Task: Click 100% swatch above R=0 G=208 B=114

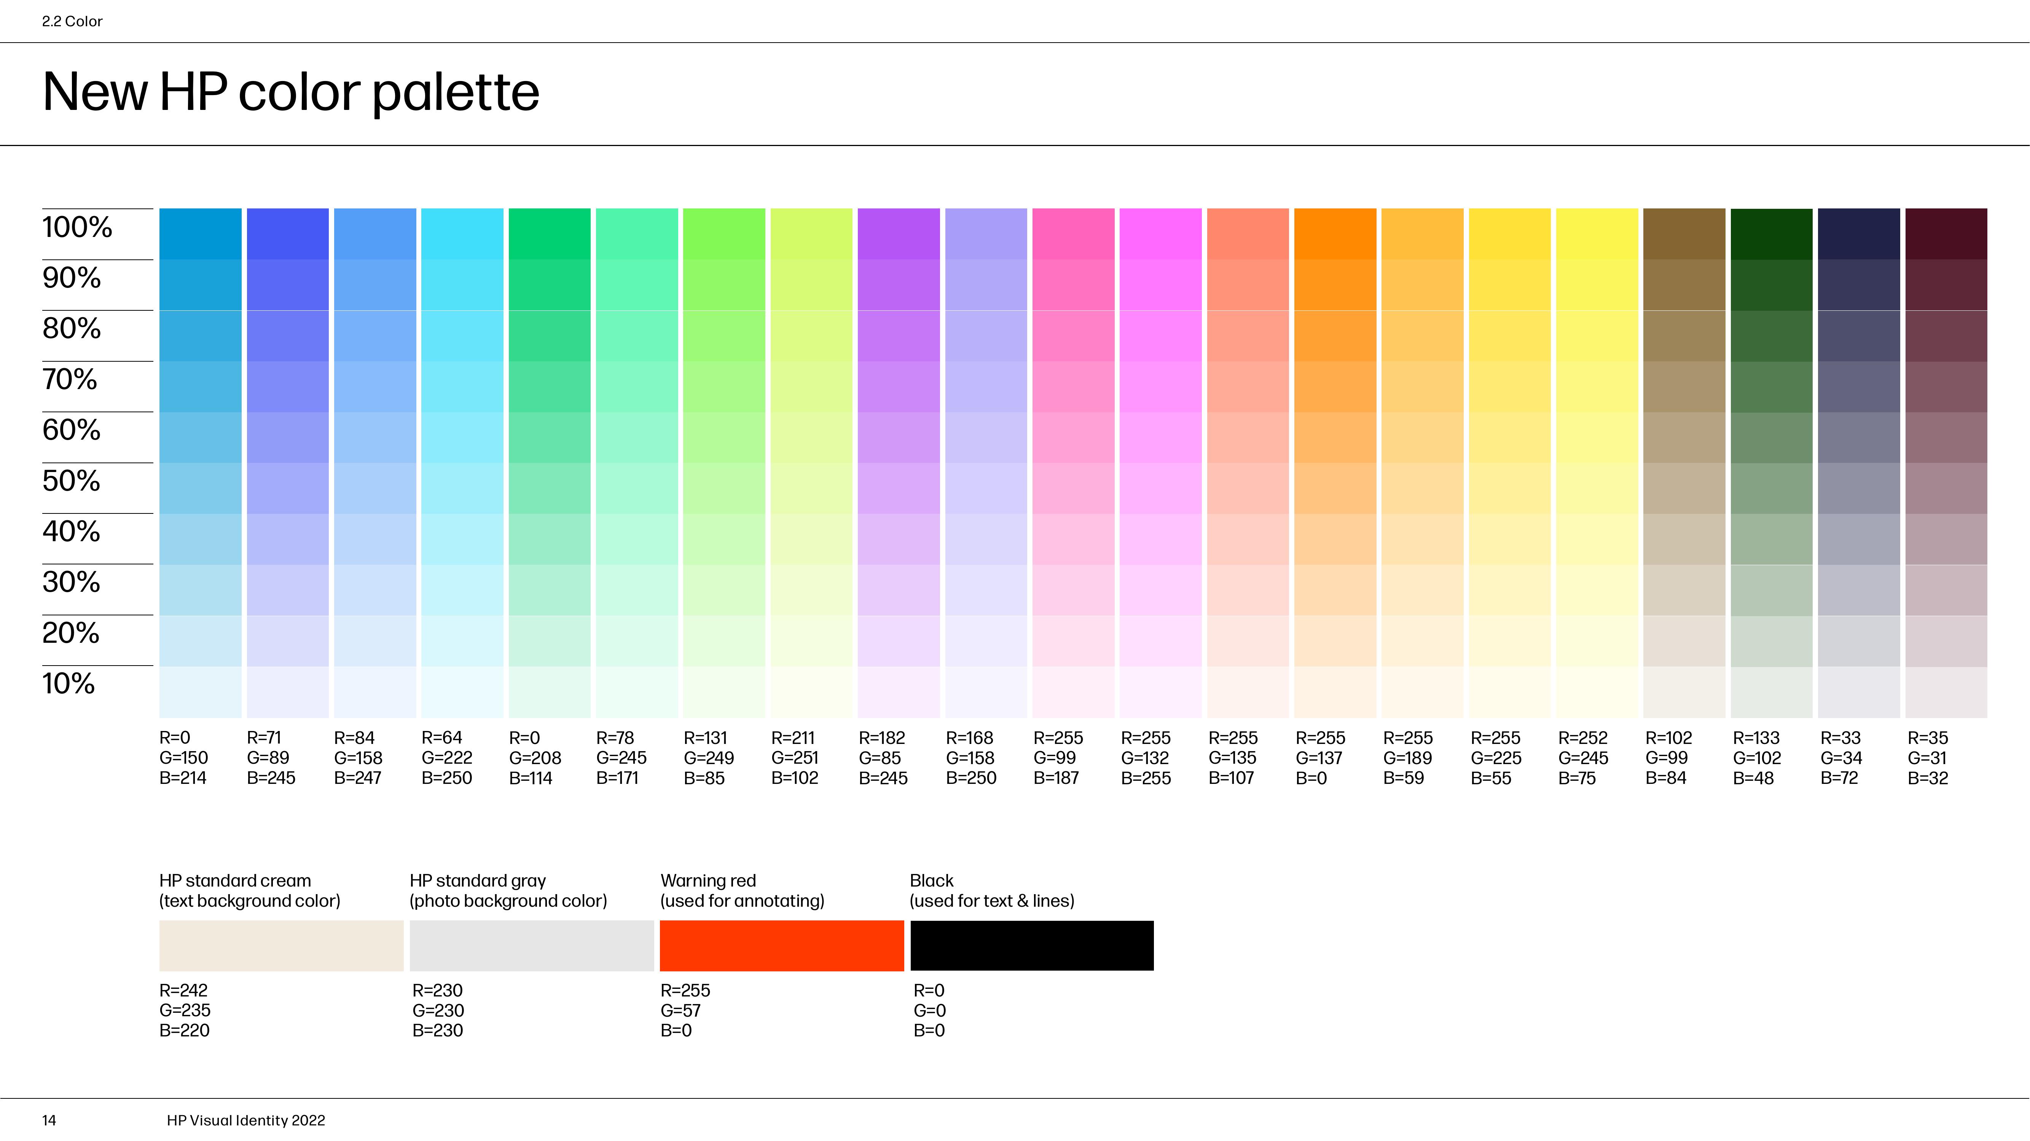Action: [550, 234]
